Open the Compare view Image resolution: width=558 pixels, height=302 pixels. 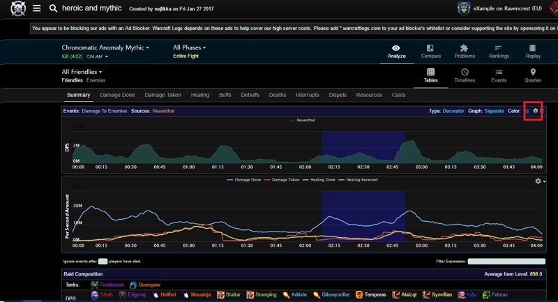click(430, 52)
